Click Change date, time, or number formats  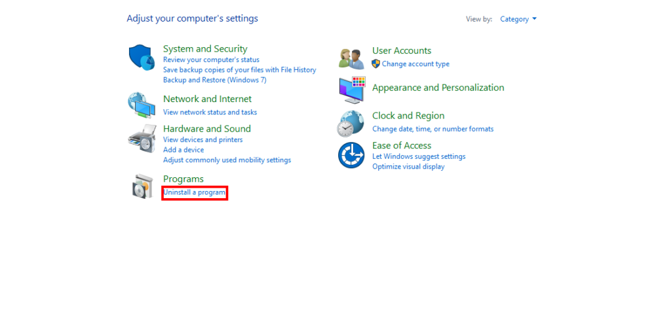pyautogui.click(x=432, y=129)
